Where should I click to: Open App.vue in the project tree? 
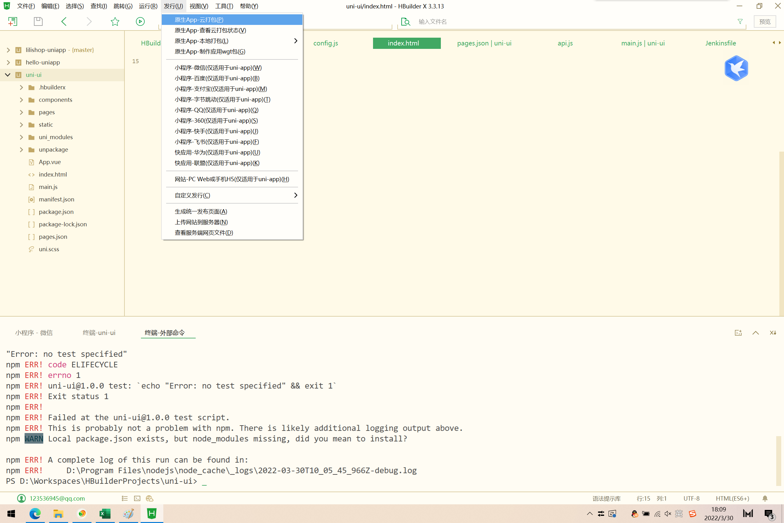(50, 162)
